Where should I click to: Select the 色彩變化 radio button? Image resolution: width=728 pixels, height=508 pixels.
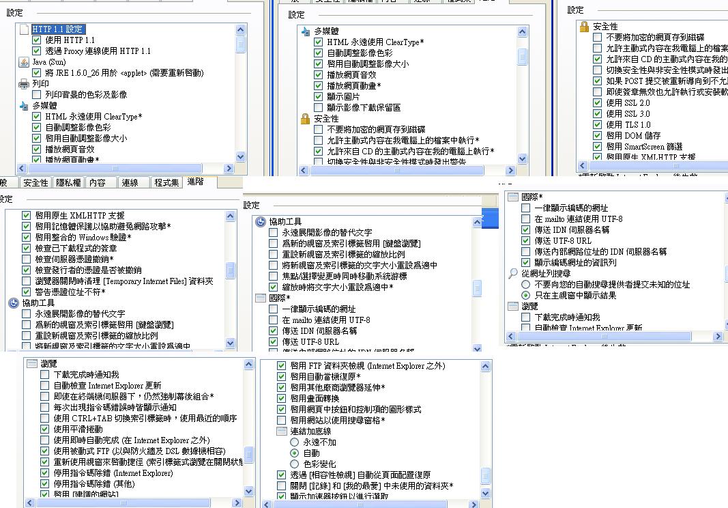pyautogui.click(x=295, y=464)
